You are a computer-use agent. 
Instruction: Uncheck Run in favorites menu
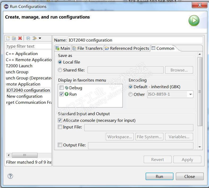click(62, 94)
